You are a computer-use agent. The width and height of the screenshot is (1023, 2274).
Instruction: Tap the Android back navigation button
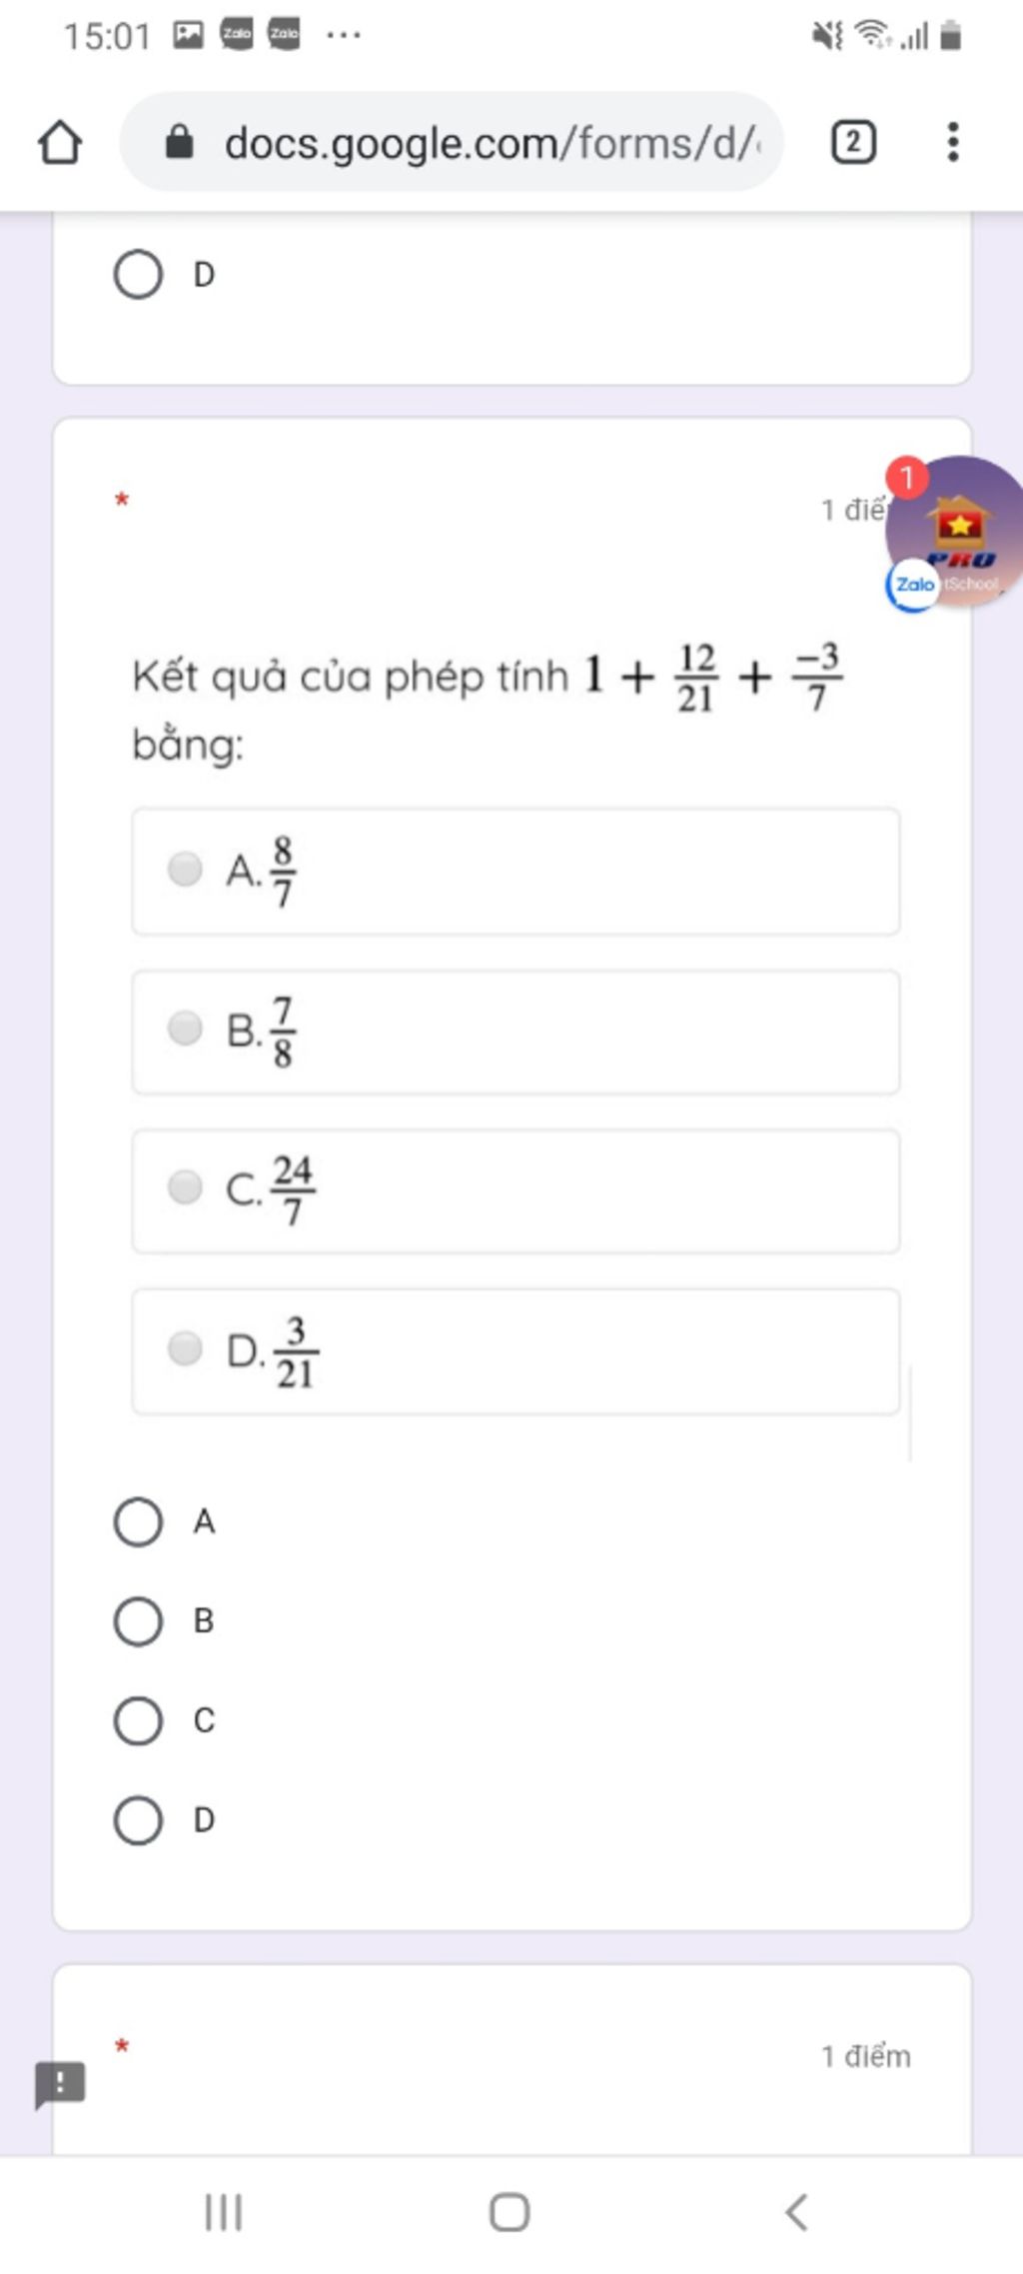pyautogui.click(x=796, y=2212)
